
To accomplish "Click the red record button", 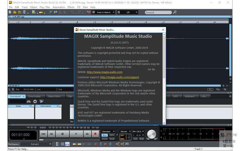I will [x=95, y=134].
